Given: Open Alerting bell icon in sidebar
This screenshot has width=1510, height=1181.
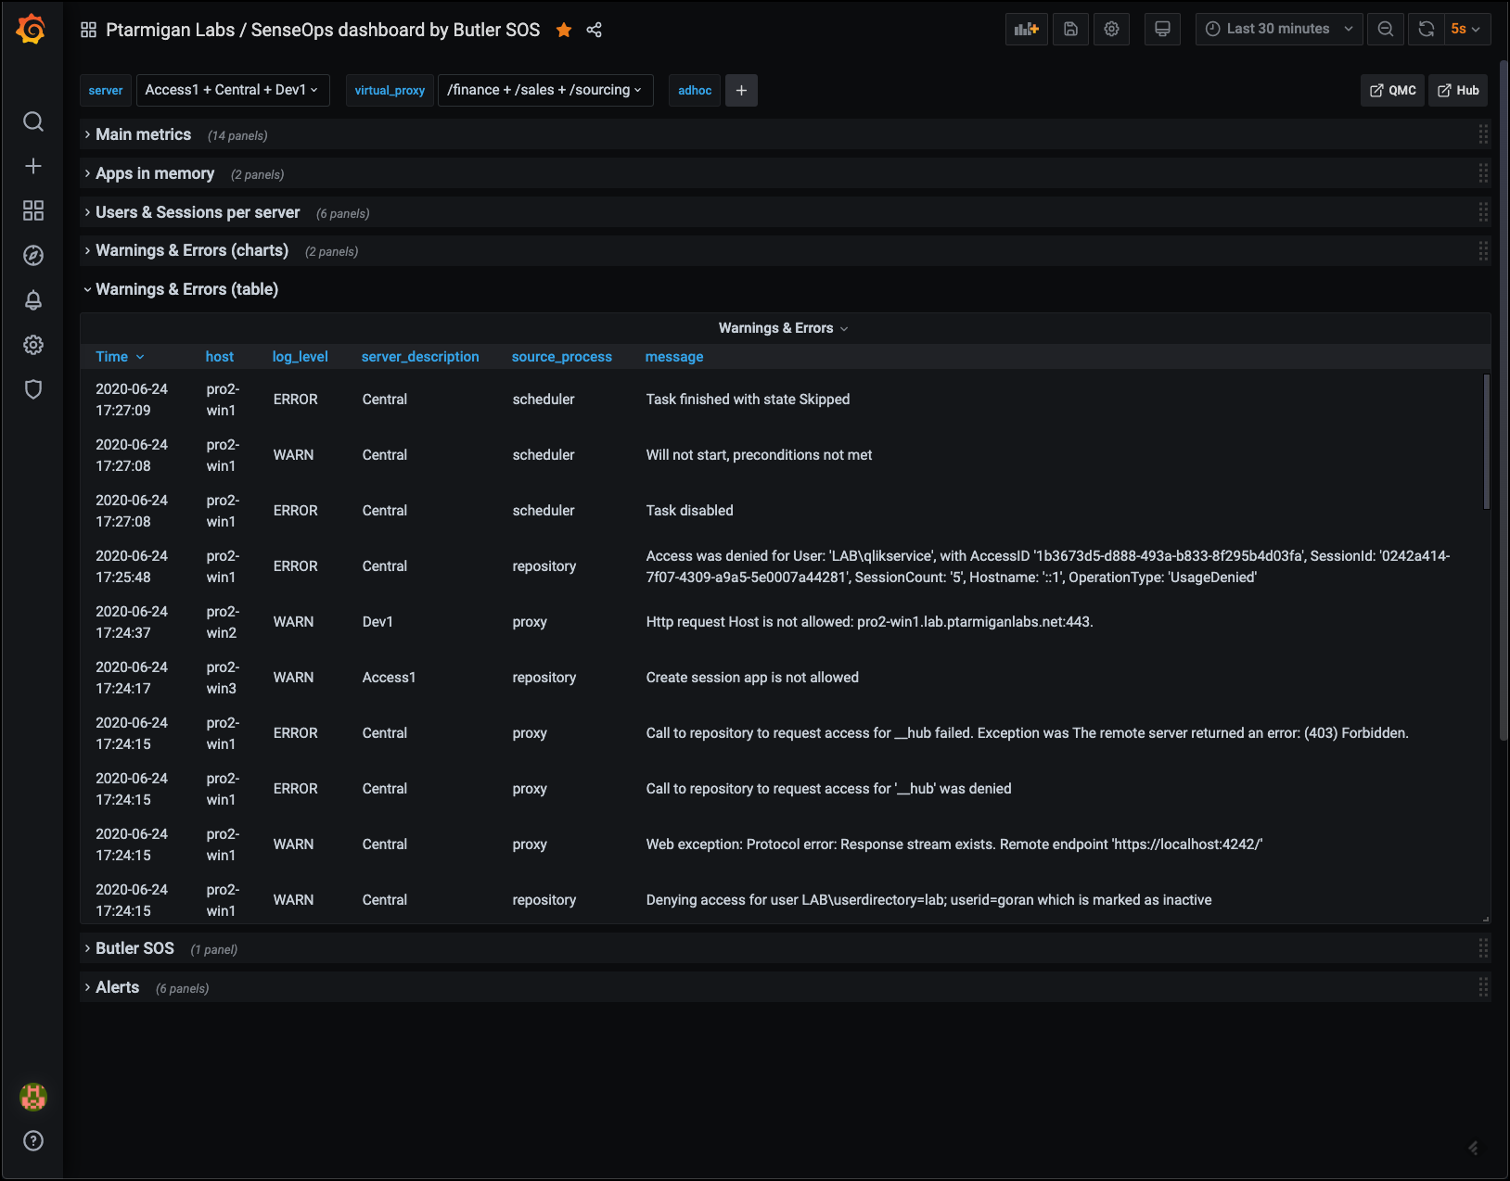Looking at the screenshot, I should (33, 300).
